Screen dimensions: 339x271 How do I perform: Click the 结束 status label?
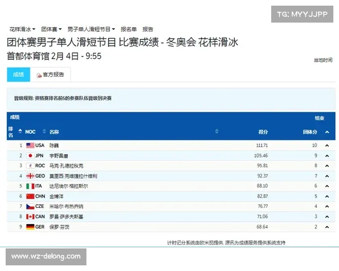320,118
